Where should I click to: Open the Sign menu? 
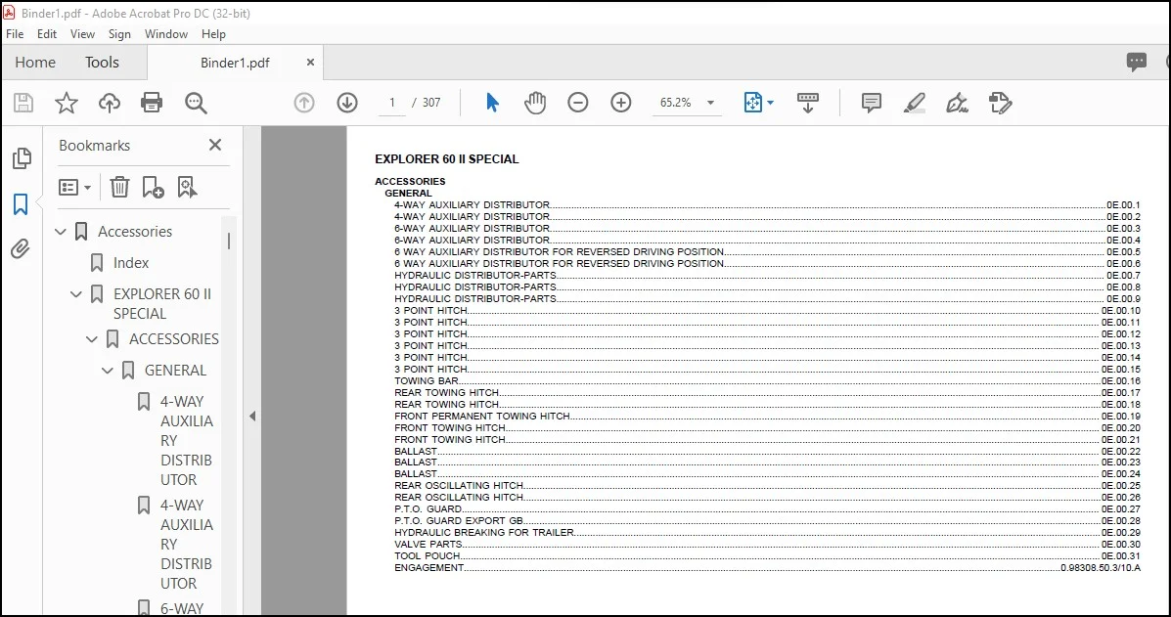tap(119, 33)
